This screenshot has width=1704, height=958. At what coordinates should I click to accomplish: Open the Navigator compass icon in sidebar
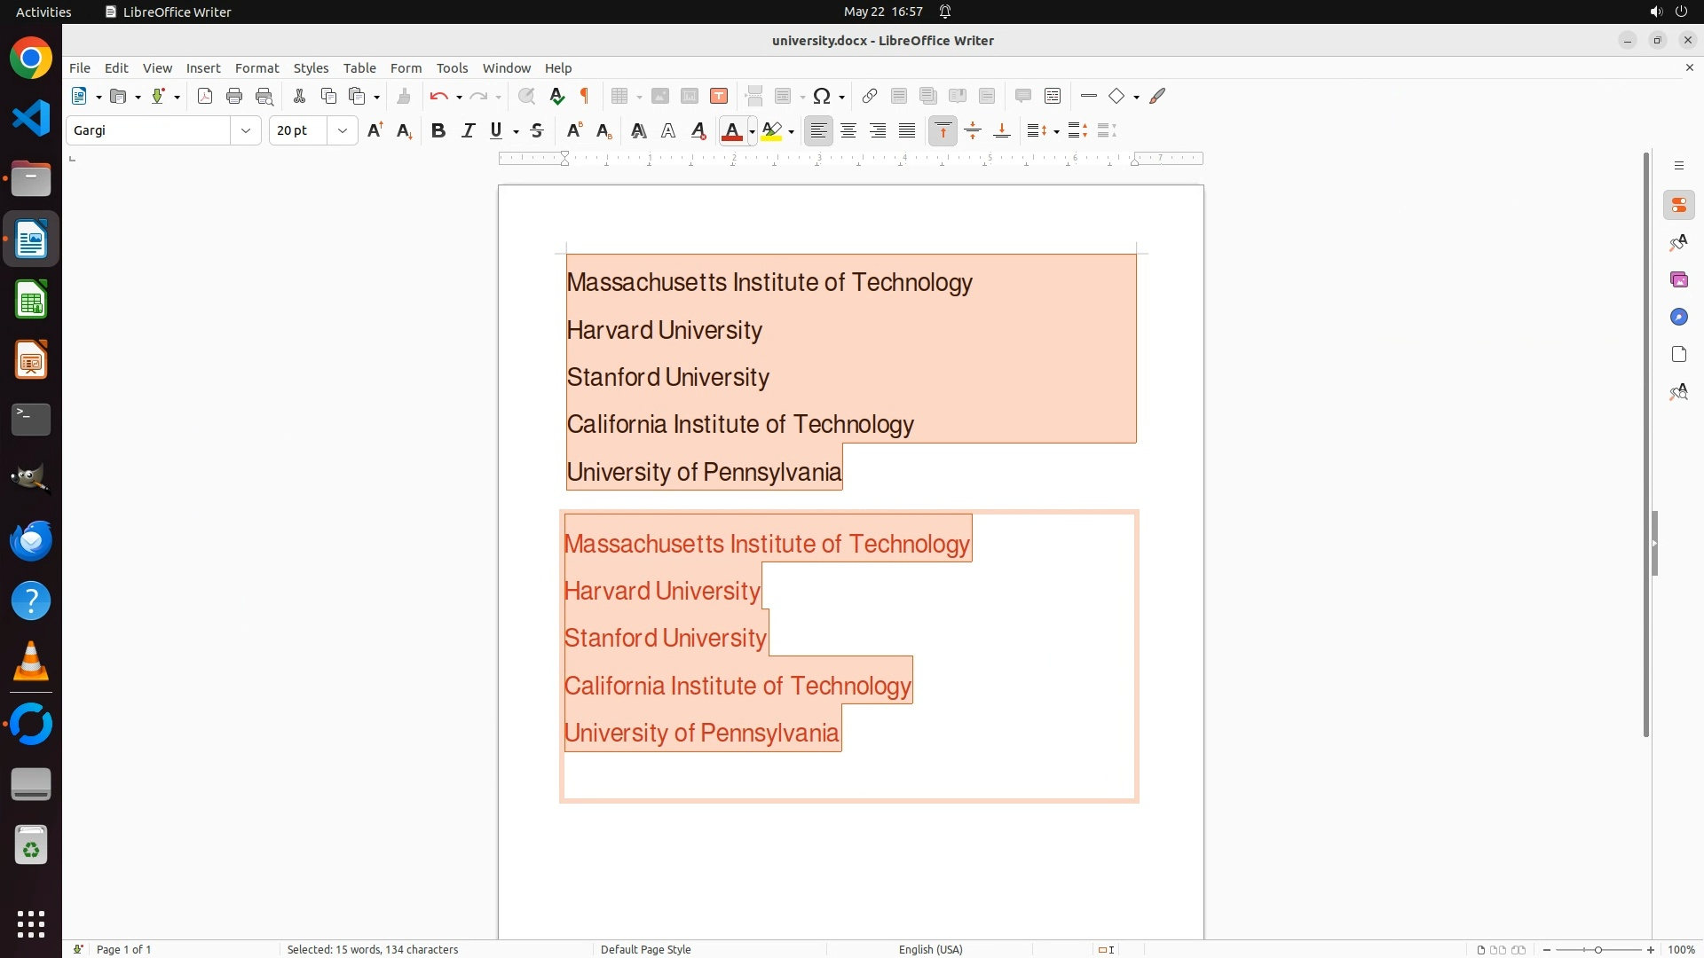1678,318
